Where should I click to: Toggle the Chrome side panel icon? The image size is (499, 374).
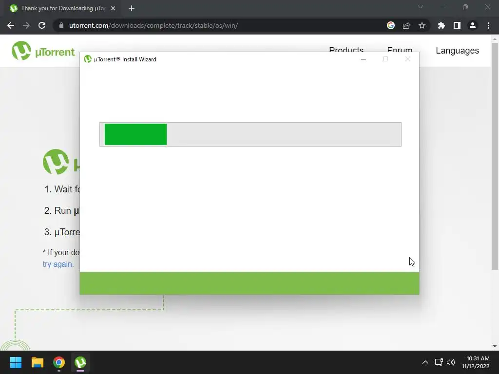[457, 25]
